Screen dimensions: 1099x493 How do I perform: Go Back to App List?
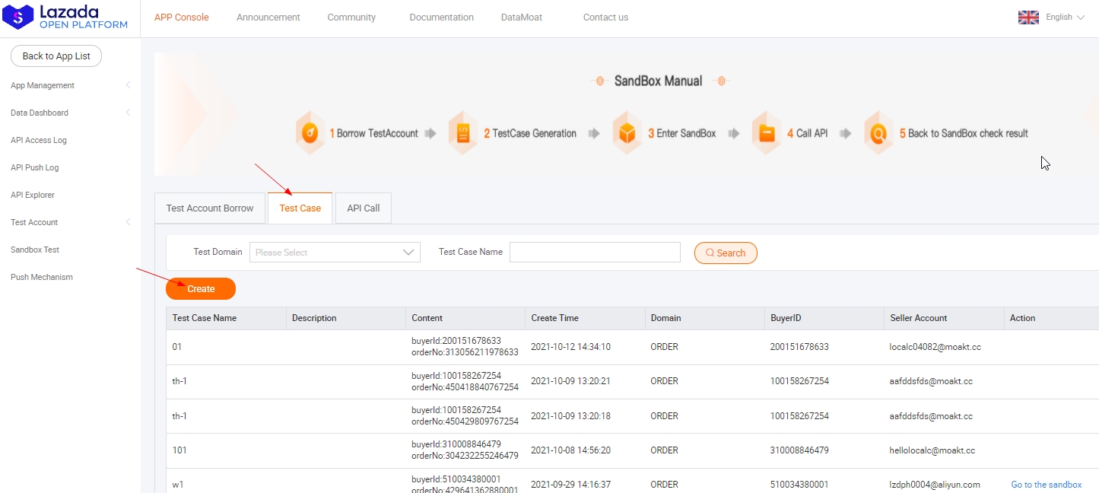(56, 56)
